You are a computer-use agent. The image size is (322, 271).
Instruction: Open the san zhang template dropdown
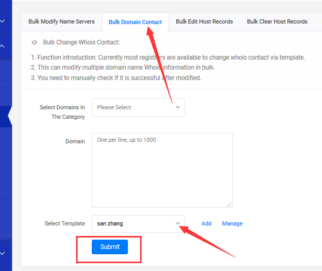point(138,224)
